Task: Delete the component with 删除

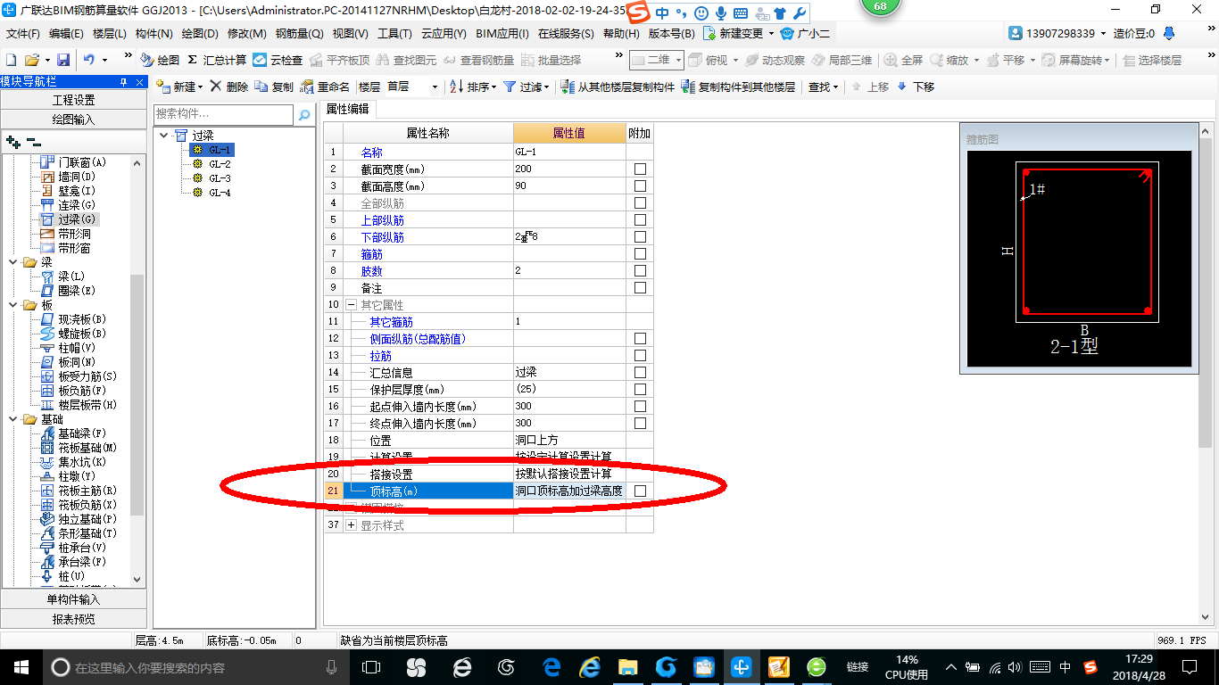Action: (229, 87)
